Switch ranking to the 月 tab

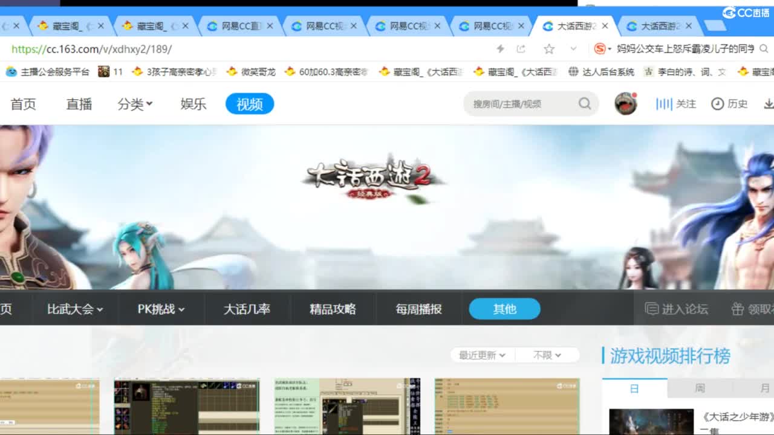coord(765,388)
